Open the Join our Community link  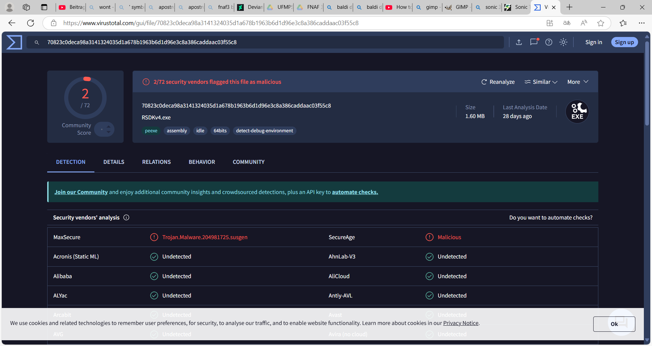coord(81,192)
